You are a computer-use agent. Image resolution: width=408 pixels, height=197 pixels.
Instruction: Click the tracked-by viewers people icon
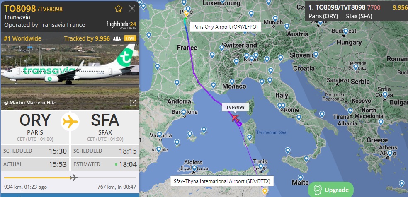coord(117,38)
